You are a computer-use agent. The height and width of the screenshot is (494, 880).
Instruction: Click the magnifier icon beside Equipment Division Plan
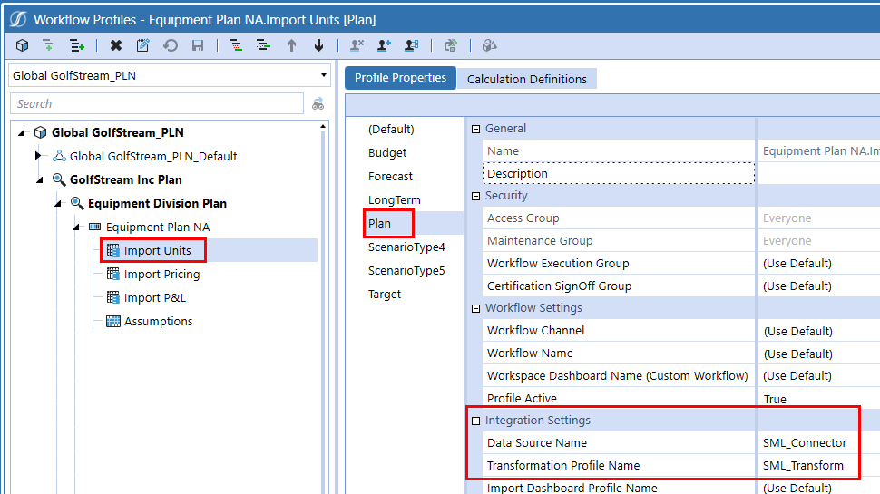(x=77, y=203)
